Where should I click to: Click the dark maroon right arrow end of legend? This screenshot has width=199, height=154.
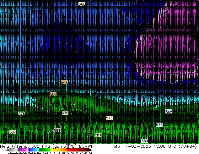[90, 150]
